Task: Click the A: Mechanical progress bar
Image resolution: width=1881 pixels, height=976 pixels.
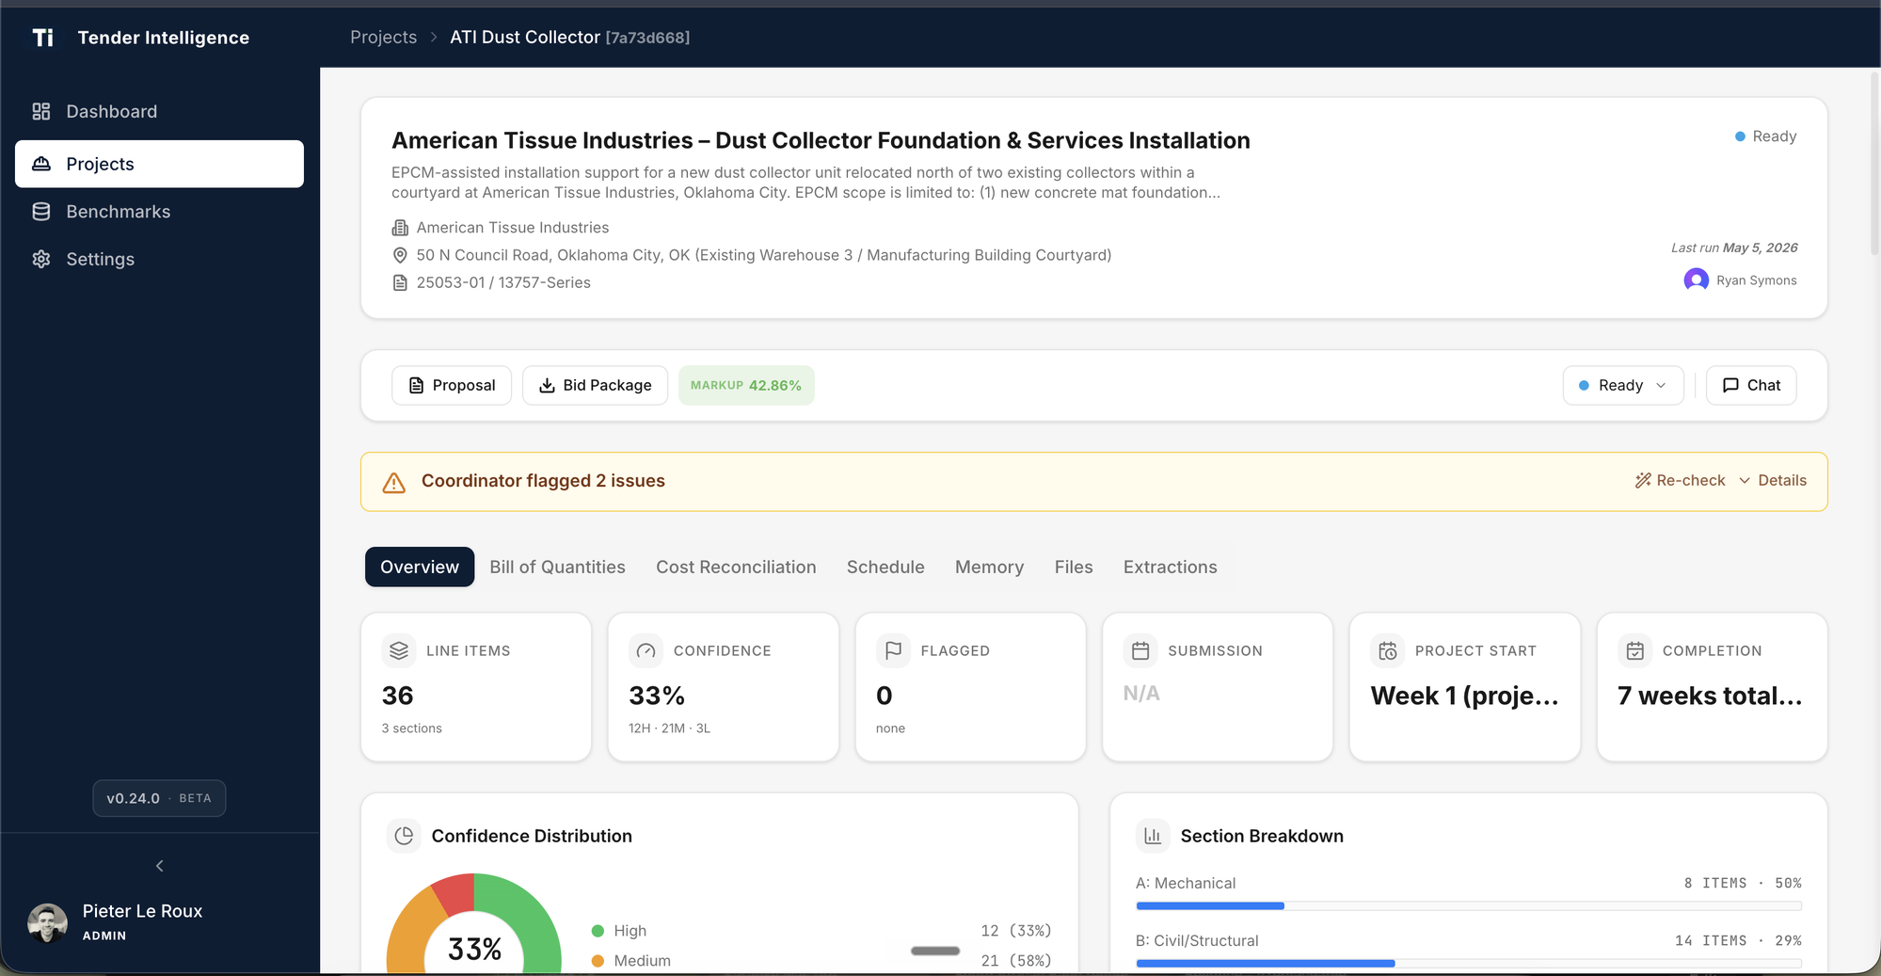Action: point(1468,905)
